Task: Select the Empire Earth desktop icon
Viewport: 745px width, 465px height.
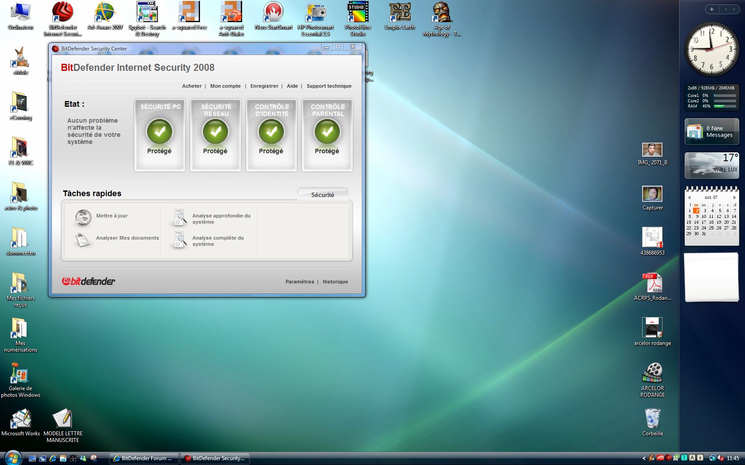Action: pos(400,16)
